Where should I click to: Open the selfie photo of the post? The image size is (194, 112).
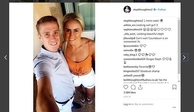coord(64,57)
